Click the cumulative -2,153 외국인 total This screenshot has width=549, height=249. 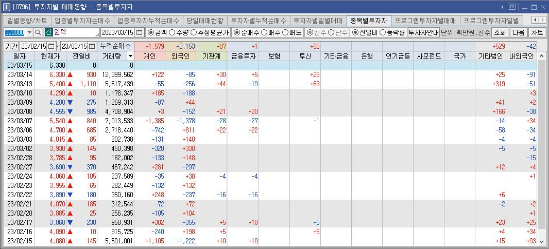(x=181, y=46)
